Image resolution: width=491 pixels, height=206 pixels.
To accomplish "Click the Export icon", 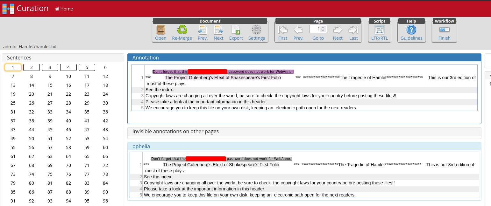I will [236, 30].
